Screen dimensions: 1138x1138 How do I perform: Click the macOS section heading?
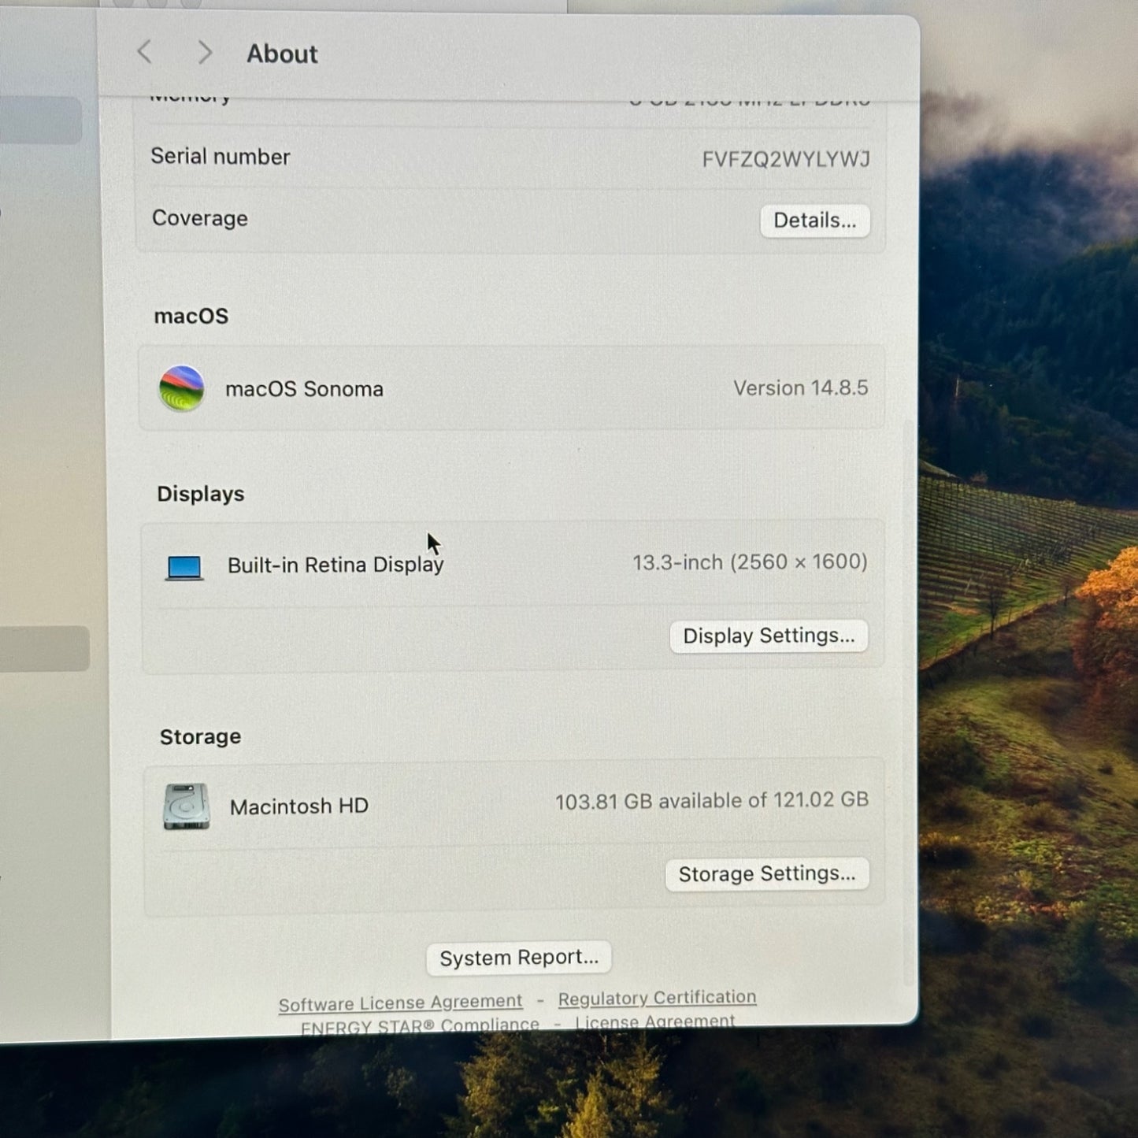(x=191, y=316)
